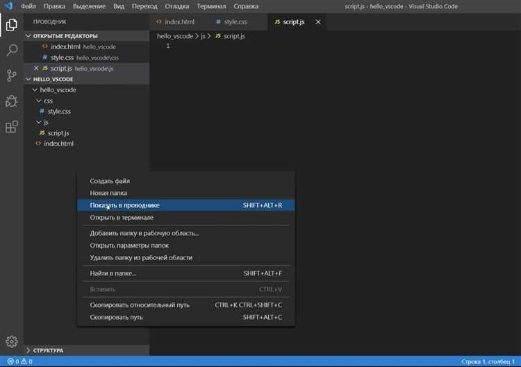
Task: Open the Explorer view in activity bar
Action: coord(11,25)
